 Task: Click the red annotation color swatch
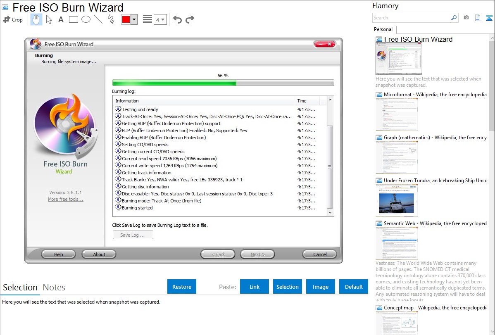(x=126, y=19)
